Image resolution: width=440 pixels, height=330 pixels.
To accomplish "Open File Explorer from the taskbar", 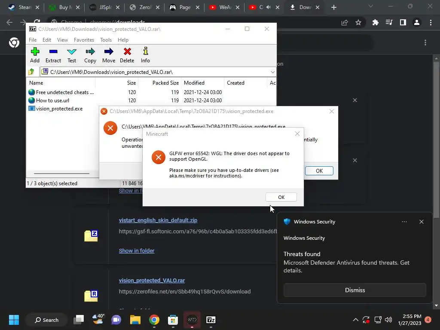I will point(135,320).
